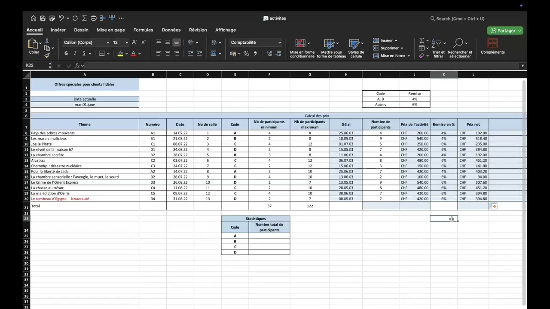
Task: Expand the borders dropdown arrow
Action: pos(108,54)
